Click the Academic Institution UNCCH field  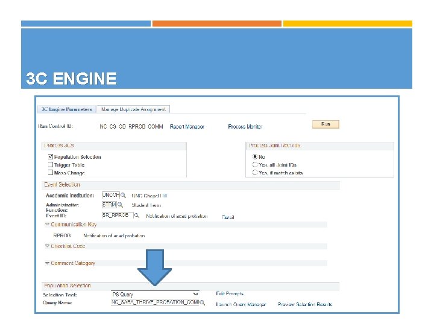111,195
